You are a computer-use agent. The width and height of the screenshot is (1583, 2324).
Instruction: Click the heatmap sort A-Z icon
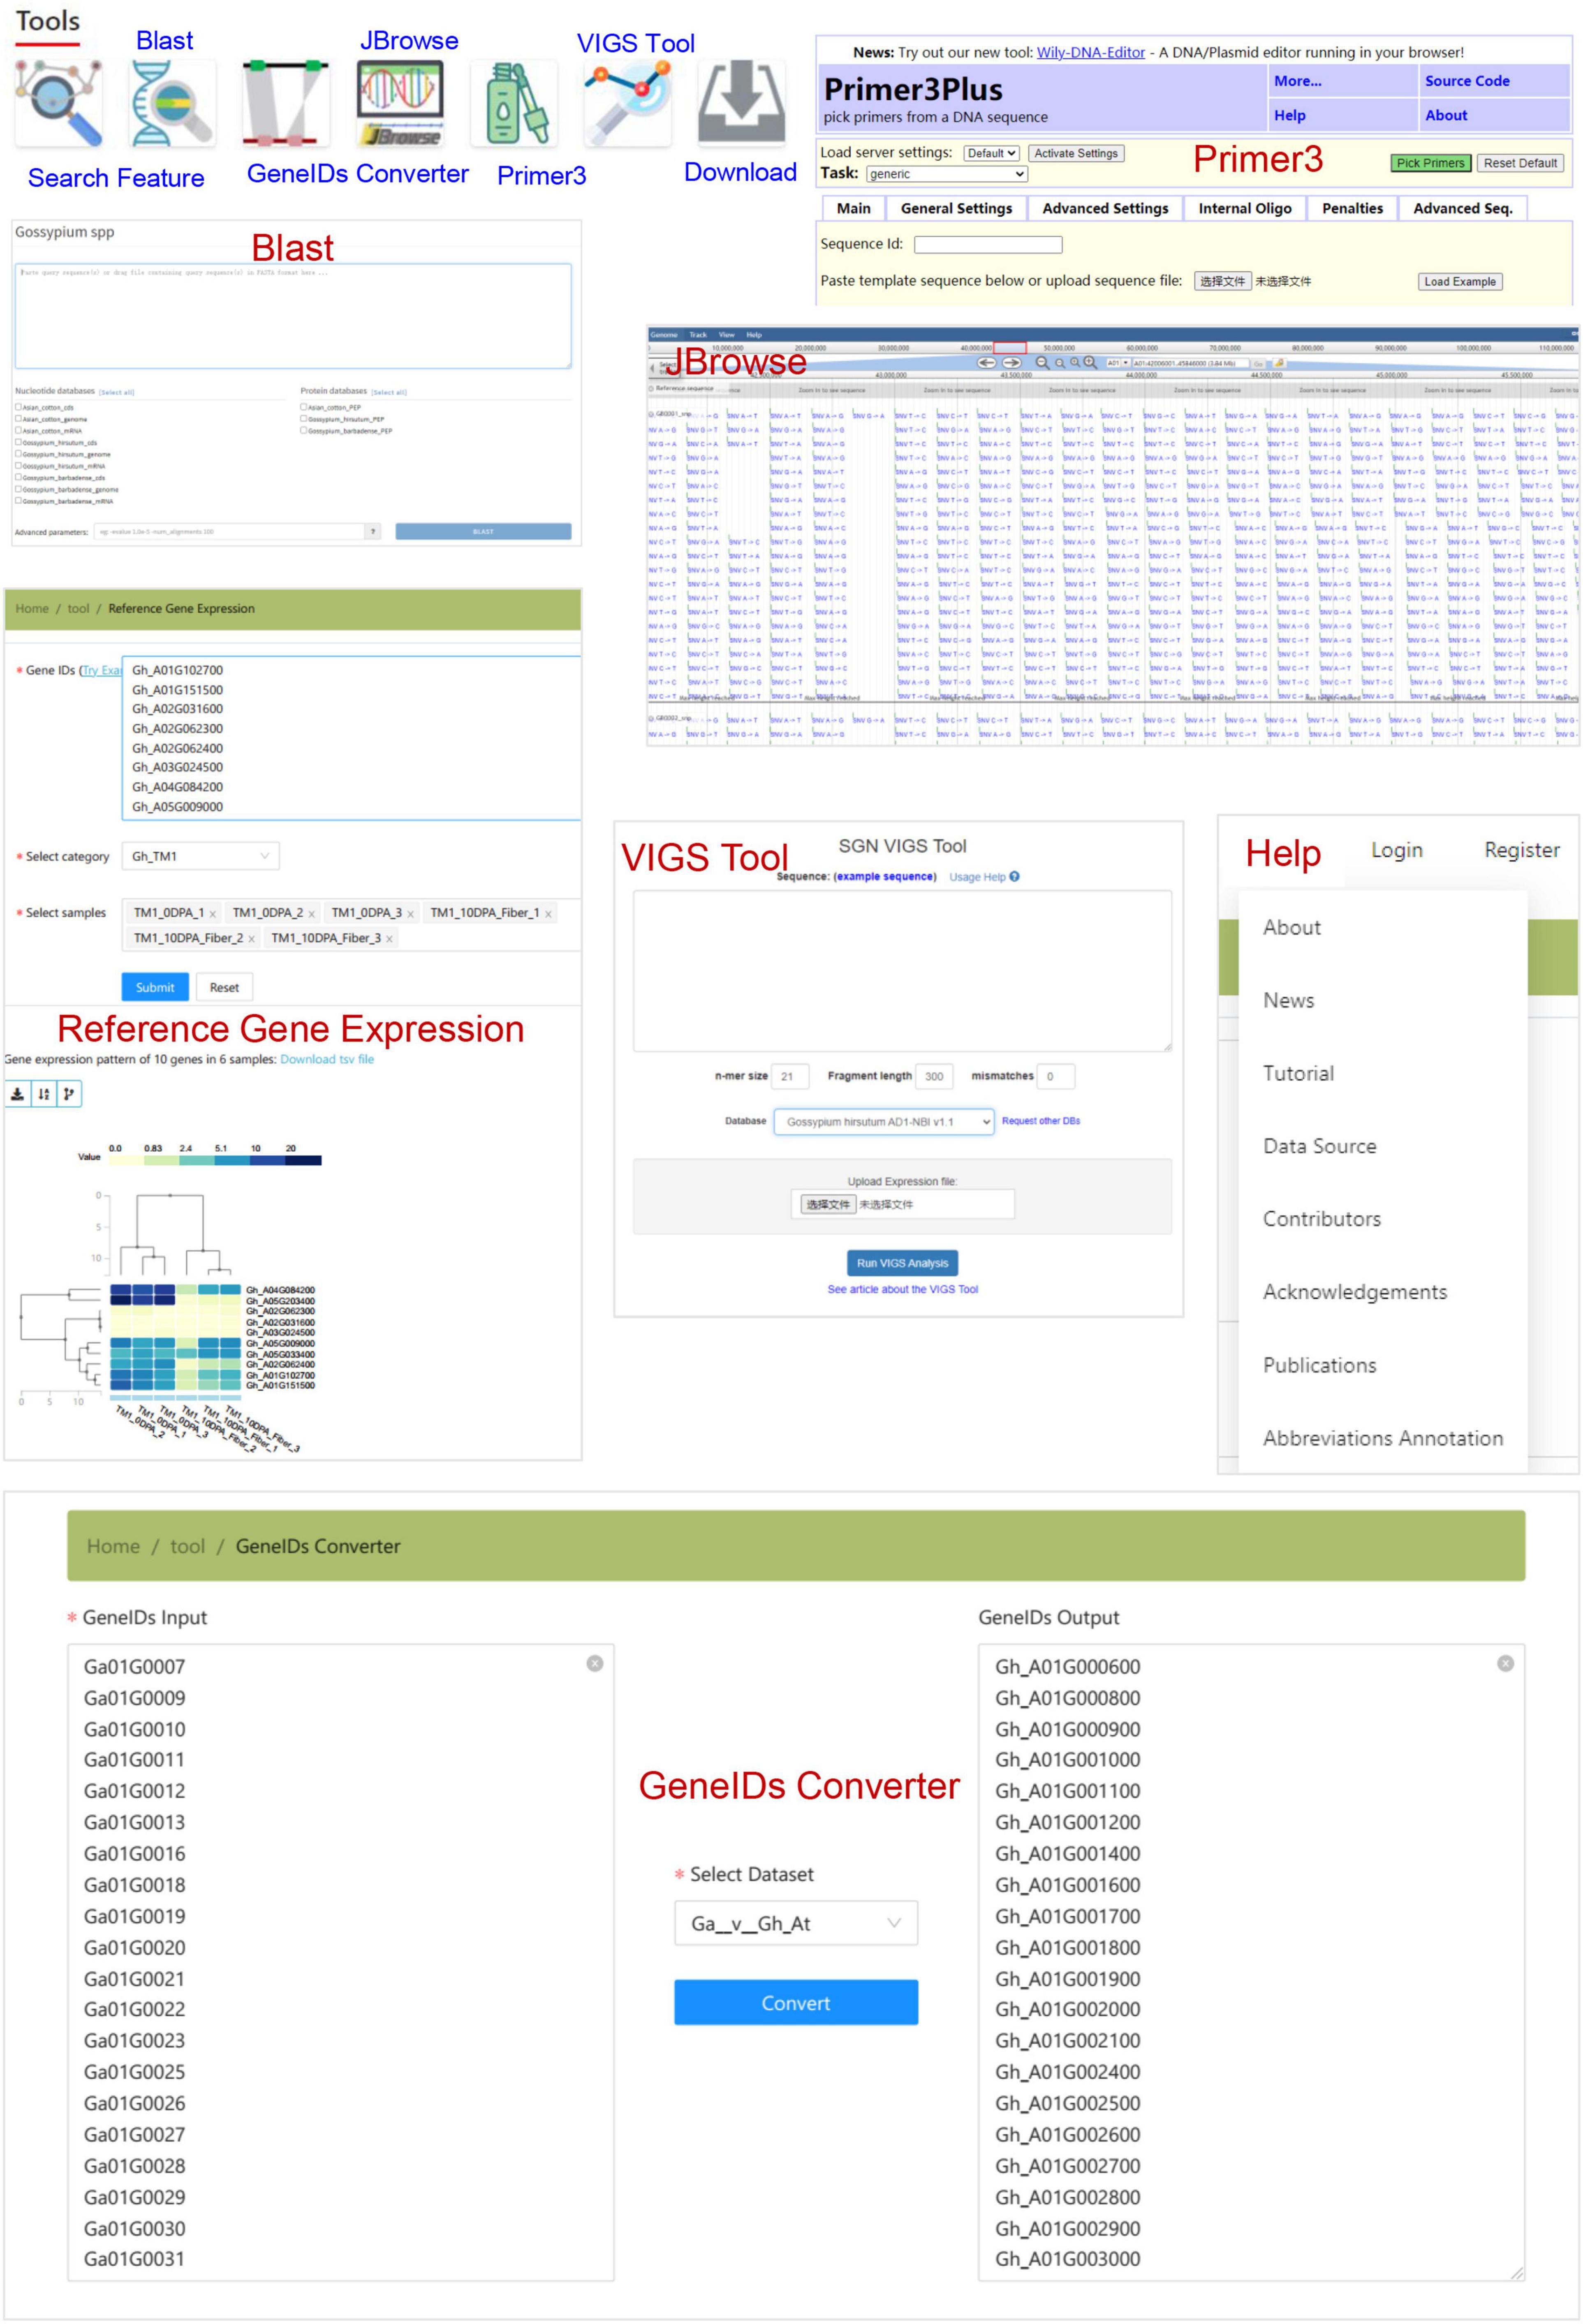(43, 1094)
